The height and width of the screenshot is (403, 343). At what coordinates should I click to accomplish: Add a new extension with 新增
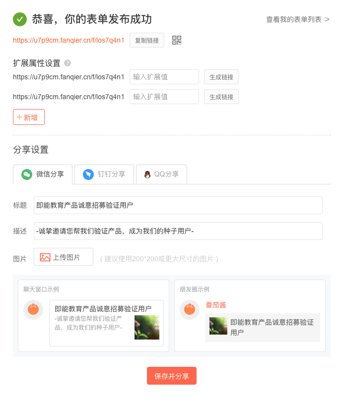pyautogui.click(x=29, y=117)
